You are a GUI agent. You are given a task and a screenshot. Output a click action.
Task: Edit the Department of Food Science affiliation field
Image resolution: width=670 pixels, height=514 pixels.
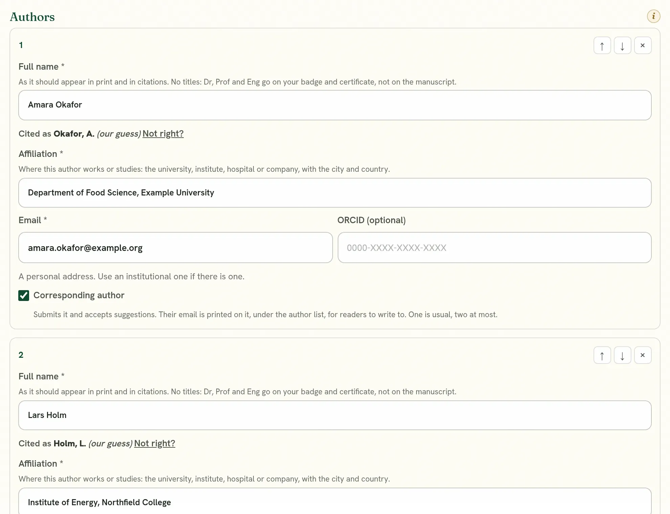(335, 193)
